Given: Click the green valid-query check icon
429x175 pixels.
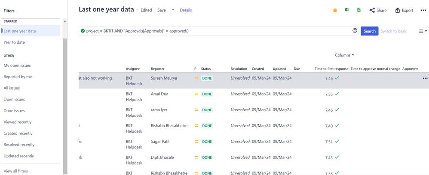Looking at the screenshot, I should click(83, 31).
